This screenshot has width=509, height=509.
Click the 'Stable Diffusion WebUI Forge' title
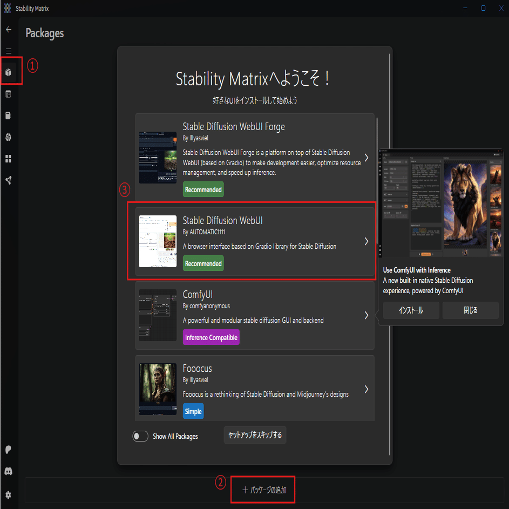point(234,127)
